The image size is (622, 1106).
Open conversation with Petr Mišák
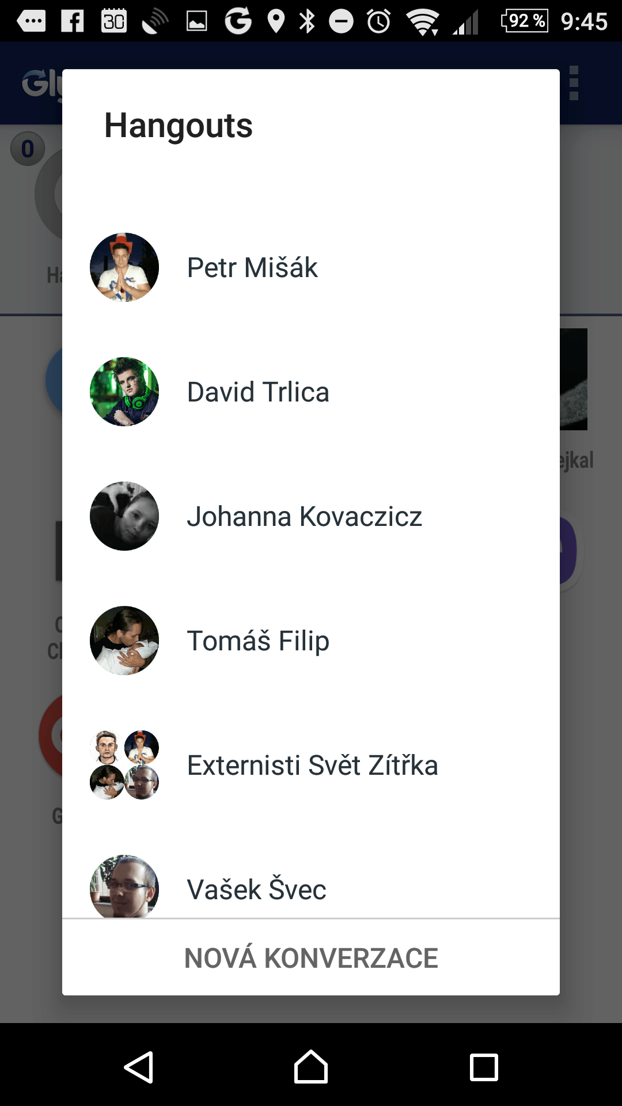[x=311, y=267]
